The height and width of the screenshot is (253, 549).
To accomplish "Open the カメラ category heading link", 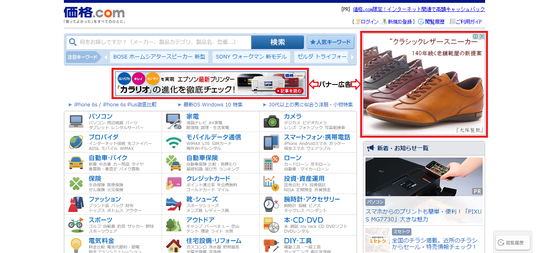I will tap(293, 117).
